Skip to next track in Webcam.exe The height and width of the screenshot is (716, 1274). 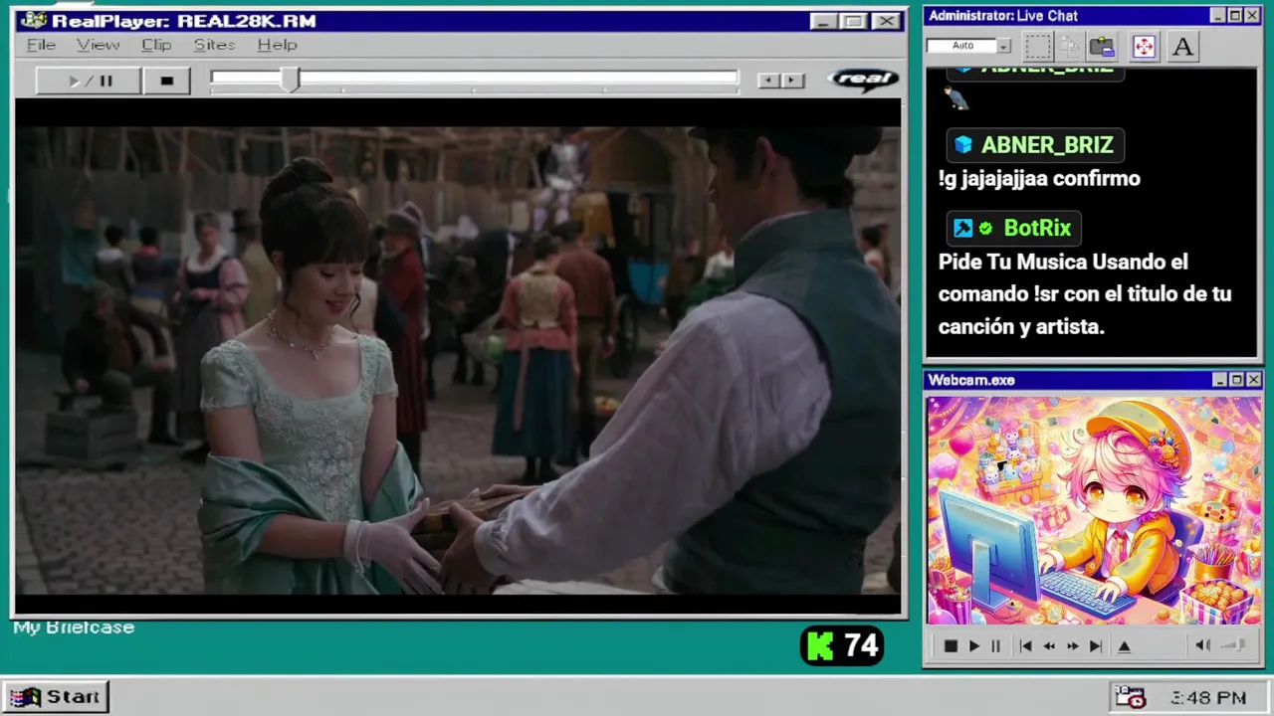(1095, 646)
